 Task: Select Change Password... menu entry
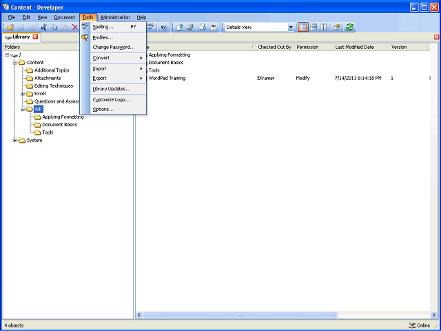click(118, 48)
